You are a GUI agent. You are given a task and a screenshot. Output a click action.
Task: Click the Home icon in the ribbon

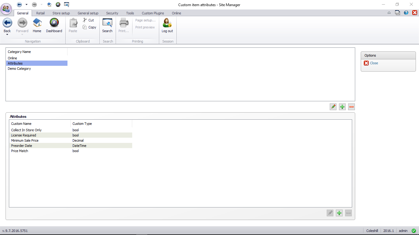(x=37, y=23)
